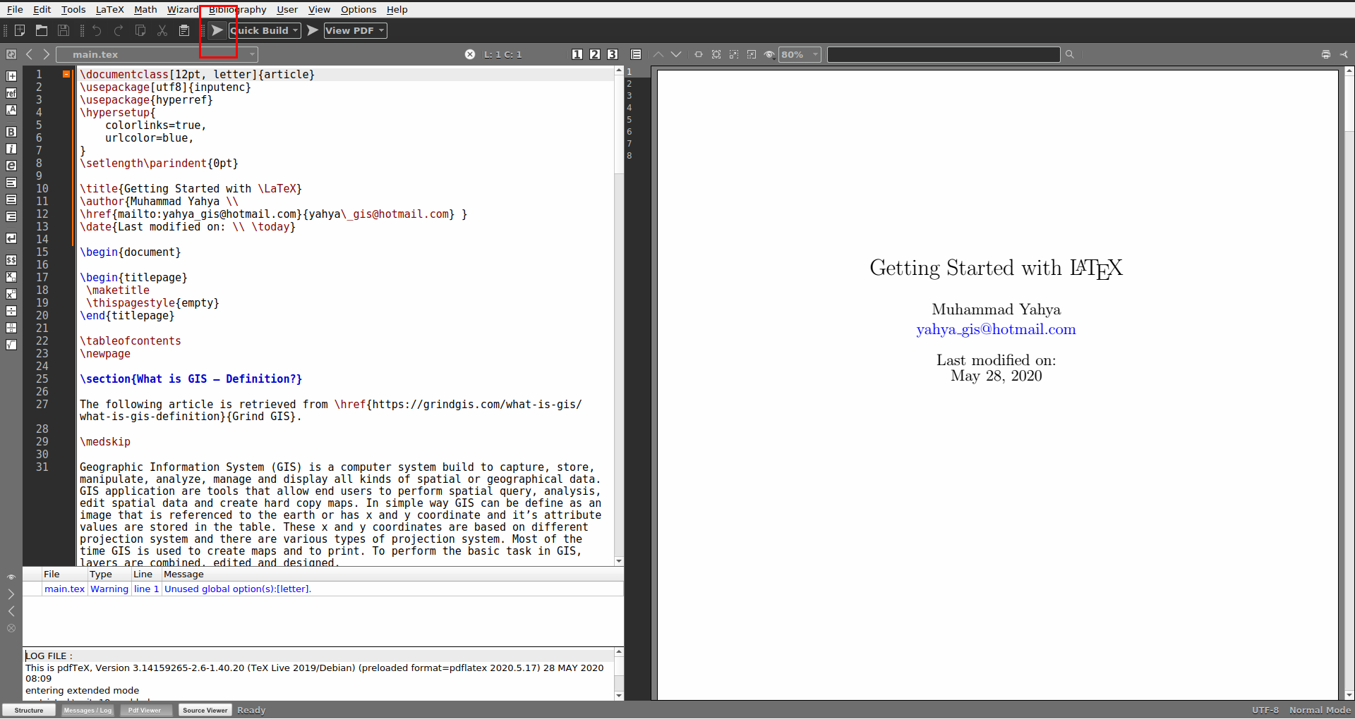This screenshot has height=719, width=1355.
Task: Show the Messages / Log panel
Action: click(x=88, y=710)
